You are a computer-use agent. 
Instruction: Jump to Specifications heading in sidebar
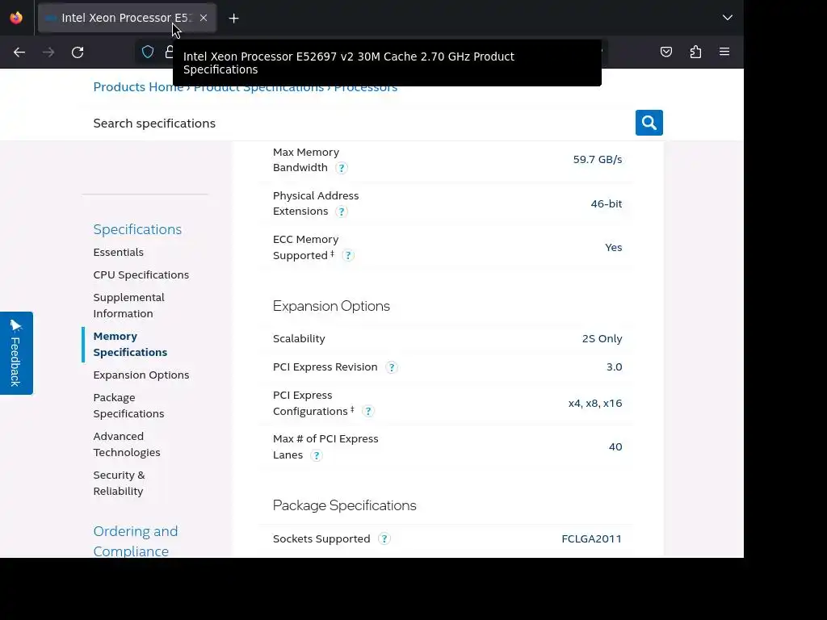click(137, 229)
